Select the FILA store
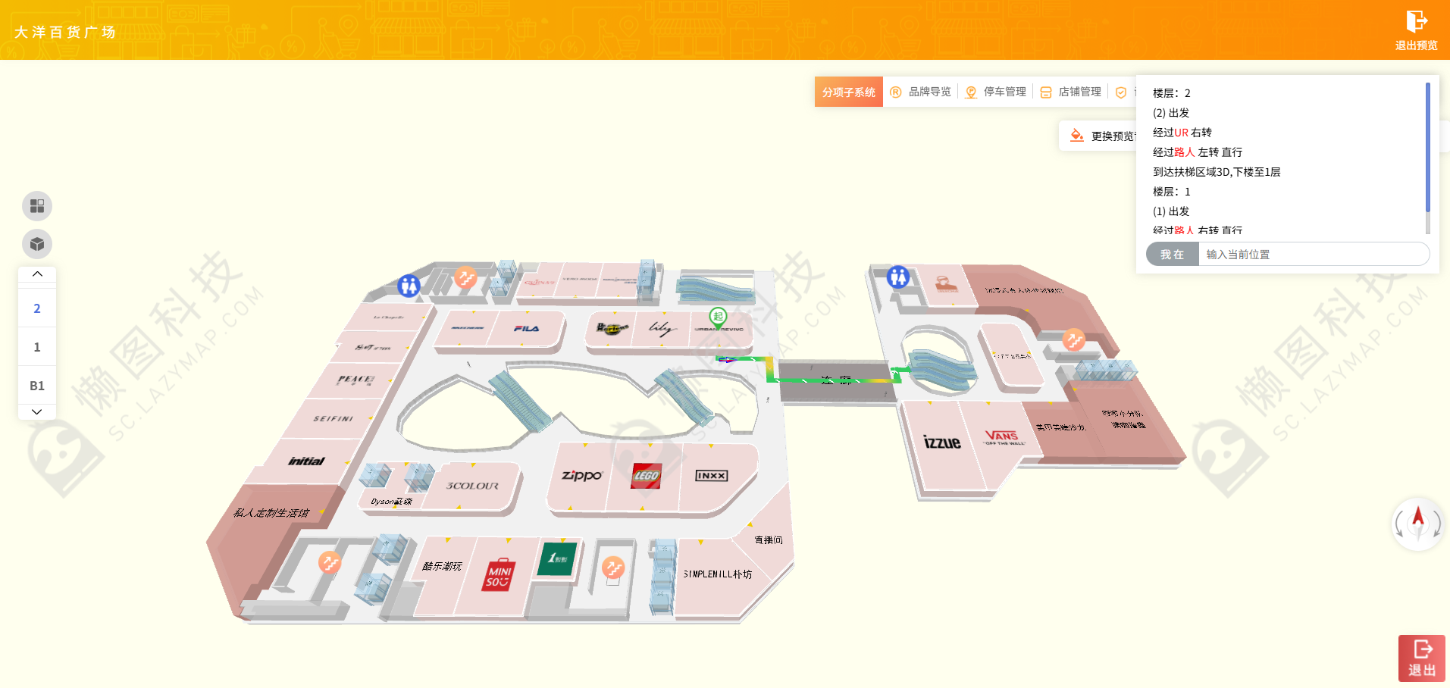Image resolution: width=1450 pixels, height=688 pixels. click(x=528, y=329)
